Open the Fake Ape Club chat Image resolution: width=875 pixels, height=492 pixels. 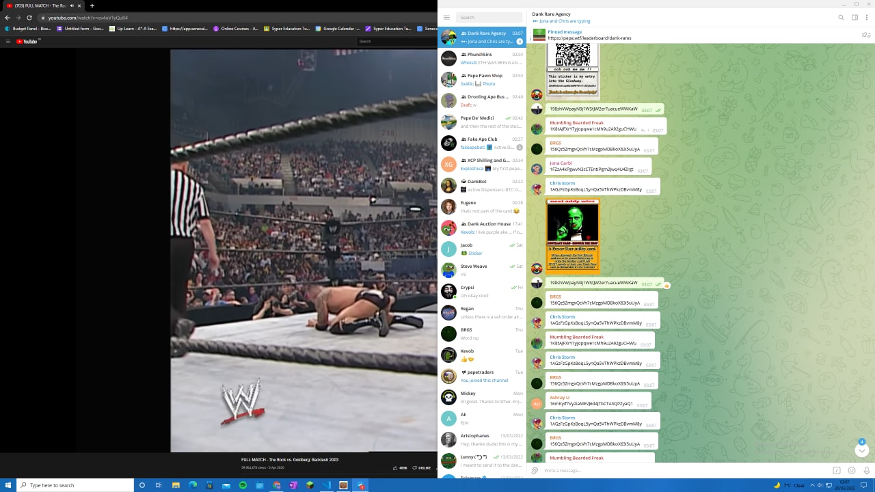click(x=482, y=143)
